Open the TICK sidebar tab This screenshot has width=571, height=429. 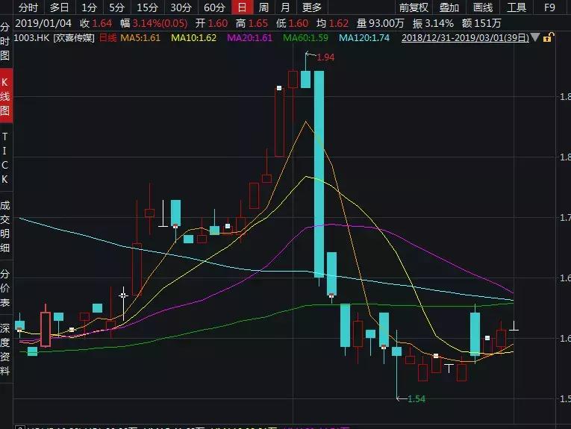tap(4, 158)
